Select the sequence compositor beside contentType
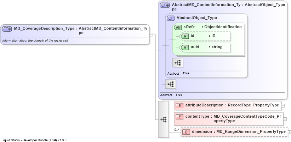The height and width of the screenshot is (142, 291). pyautogui.click(x=164, y=119)
